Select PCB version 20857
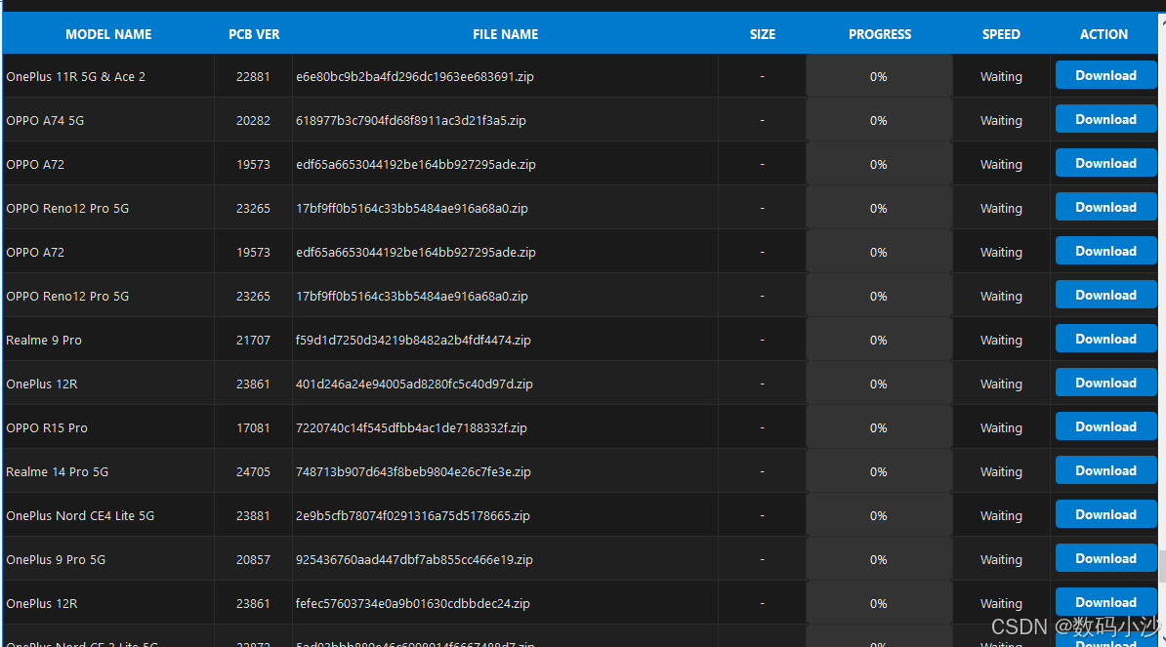The image size is (1166, 647). point(253,559)
